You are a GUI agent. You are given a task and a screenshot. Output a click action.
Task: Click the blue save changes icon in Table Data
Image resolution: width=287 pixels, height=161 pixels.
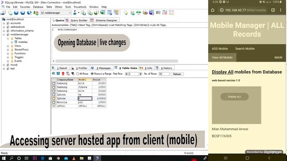click(58, 73)
